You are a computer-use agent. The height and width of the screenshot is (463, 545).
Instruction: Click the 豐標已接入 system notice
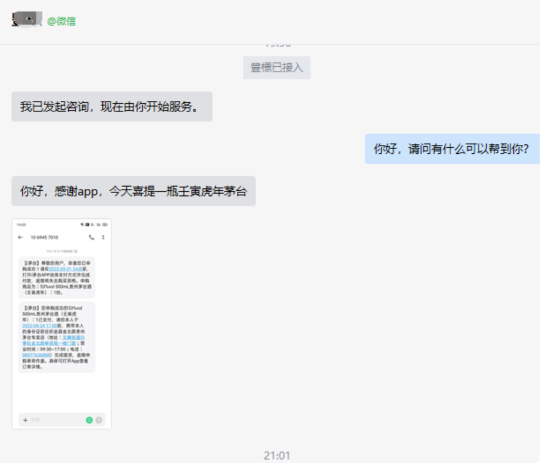pyautogui.click(x=277, y=67)
